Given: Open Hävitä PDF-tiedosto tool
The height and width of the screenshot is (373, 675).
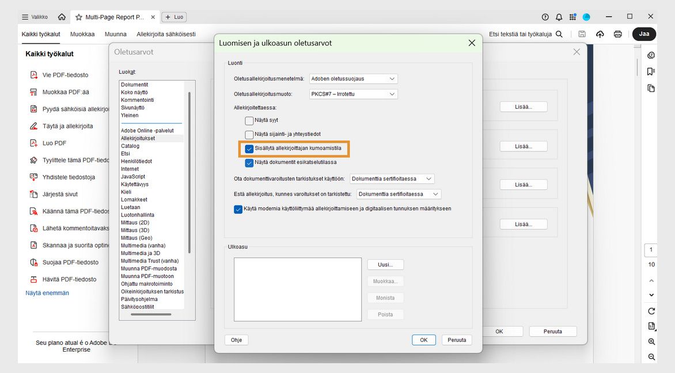Looking at the screenshot, I should coord(63,279).
